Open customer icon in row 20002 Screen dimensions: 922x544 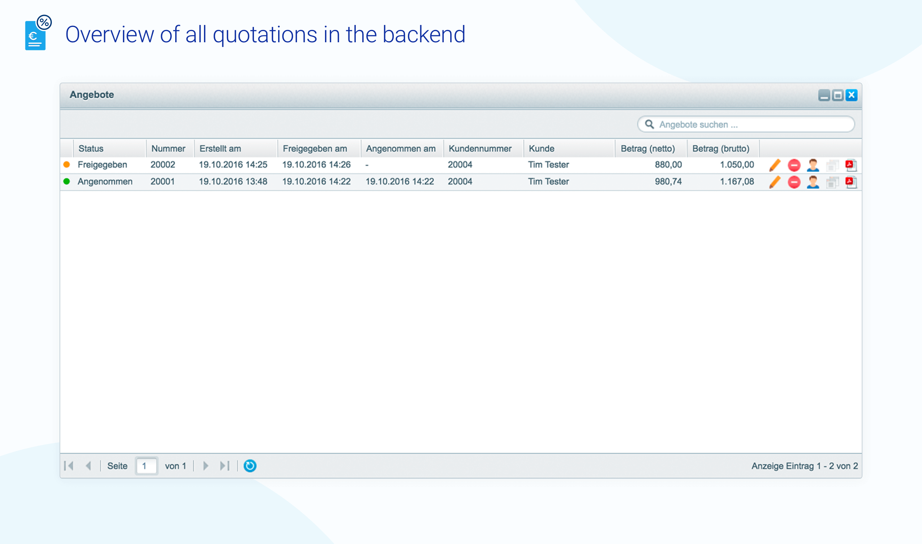(813, 165)
